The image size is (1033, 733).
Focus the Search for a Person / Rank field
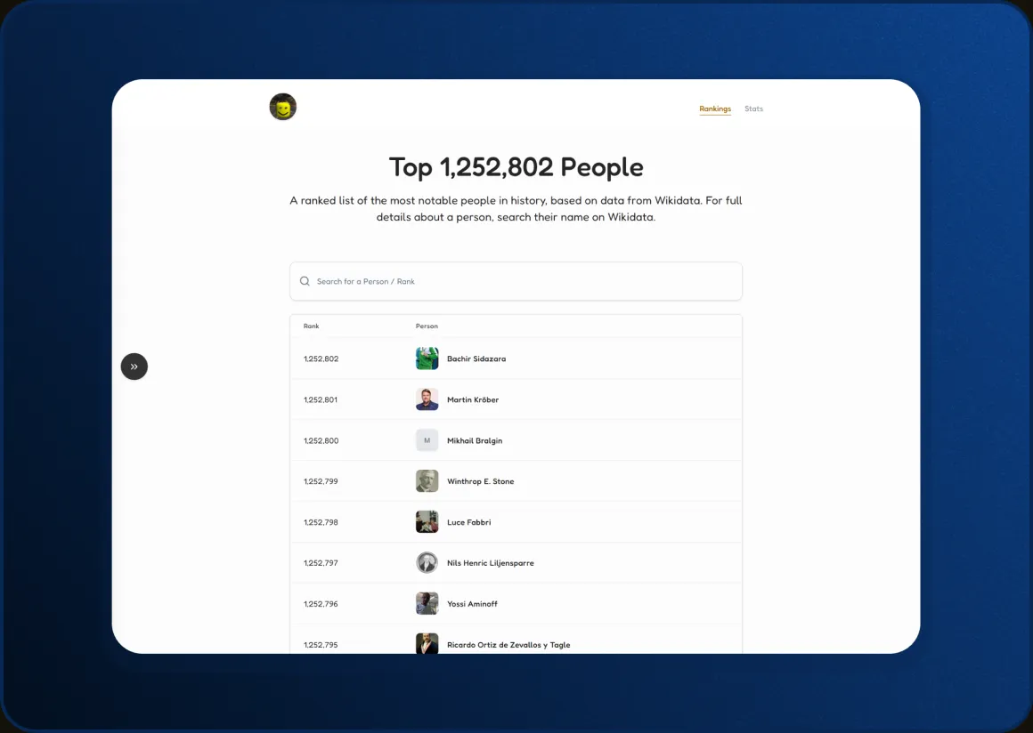click(x=516, y=281)
